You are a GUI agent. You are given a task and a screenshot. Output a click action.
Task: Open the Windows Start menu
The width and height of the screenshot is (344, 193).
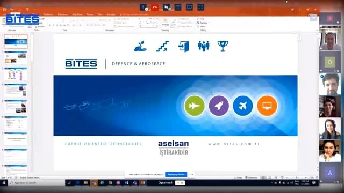pos(4,183)
